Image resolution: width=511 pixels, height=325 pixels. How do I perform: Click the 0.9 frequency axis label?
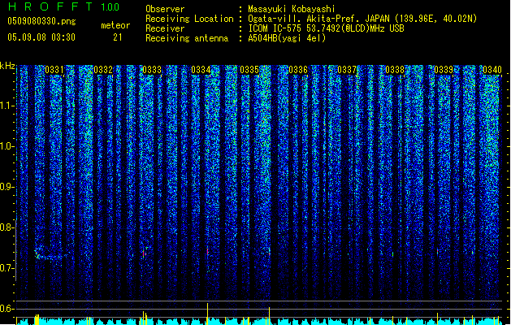tap(7, 187)
